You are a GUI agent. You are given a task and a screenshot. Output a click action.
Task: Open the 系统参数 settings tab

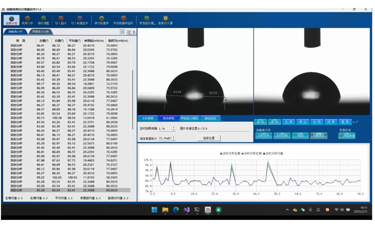pos(169,118)
